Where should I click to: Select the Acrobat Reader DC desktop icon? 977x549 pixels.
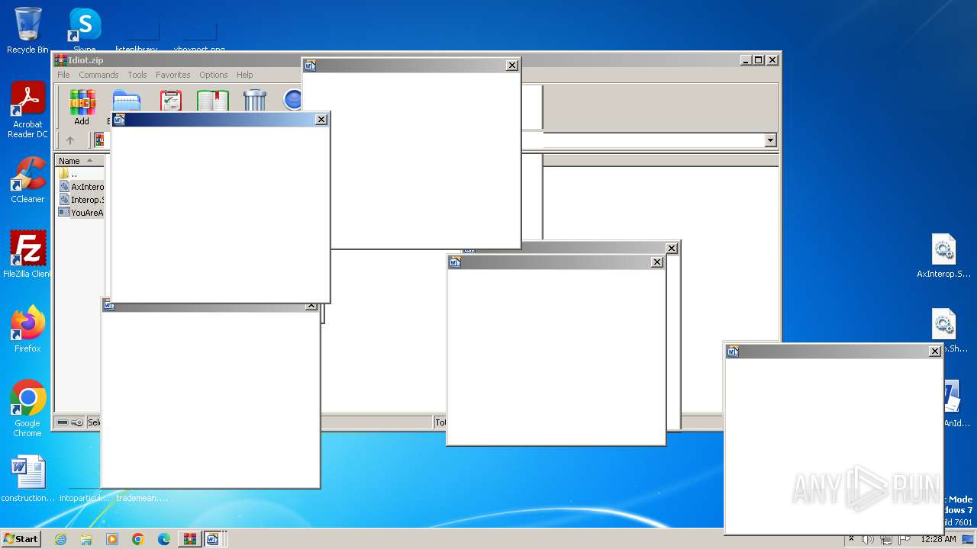[27, 111]
